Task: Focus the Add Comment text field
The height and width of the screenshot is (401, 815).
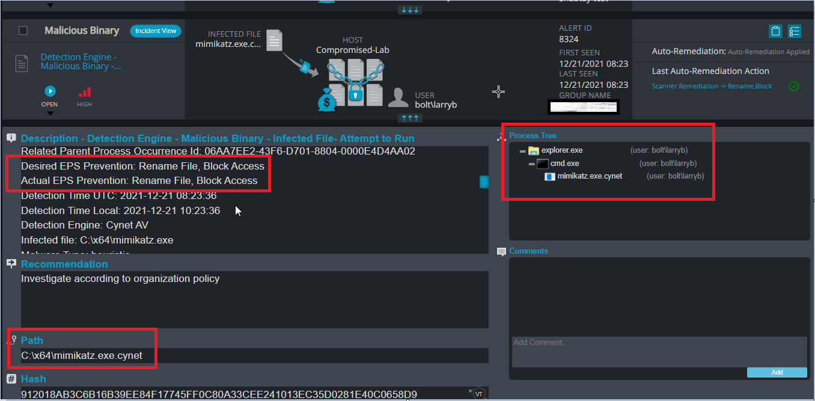Action: click(x=659, y=352)
